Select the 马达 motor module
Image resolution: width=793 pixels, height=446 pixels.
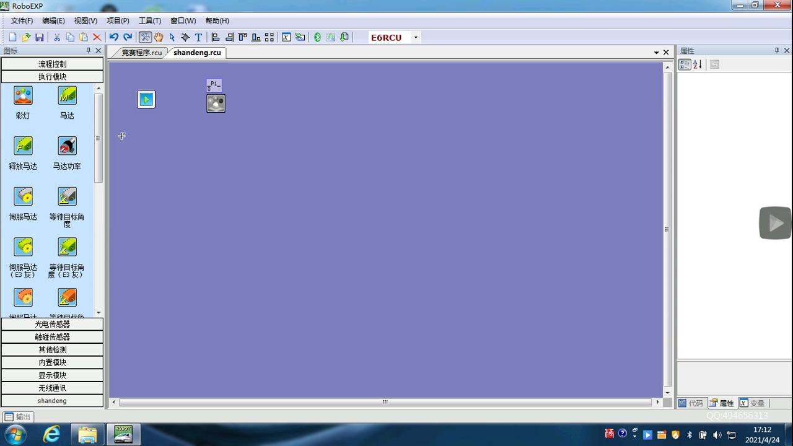point(67,95)
